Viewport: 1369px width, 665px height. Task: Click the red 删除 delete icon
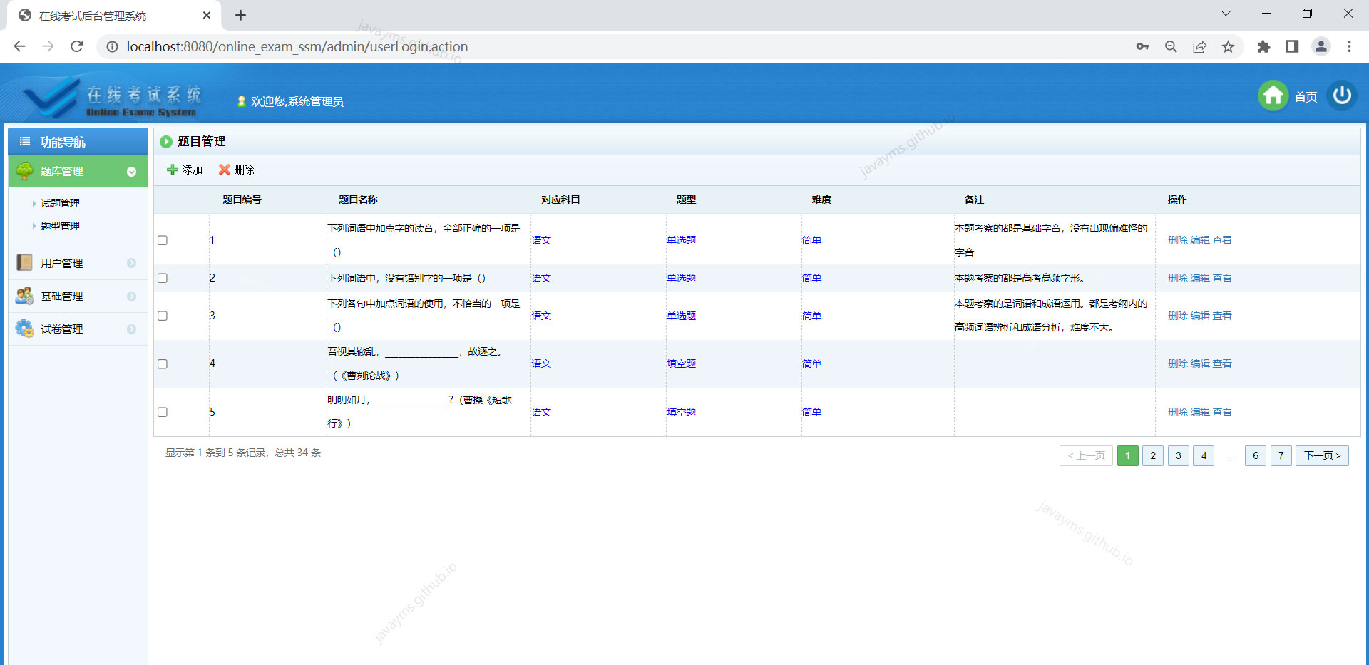pos(225,170)
